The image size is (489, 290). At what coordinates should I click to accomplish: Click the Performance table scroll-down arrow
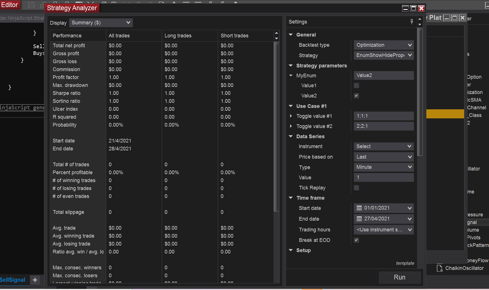point(277,39)
